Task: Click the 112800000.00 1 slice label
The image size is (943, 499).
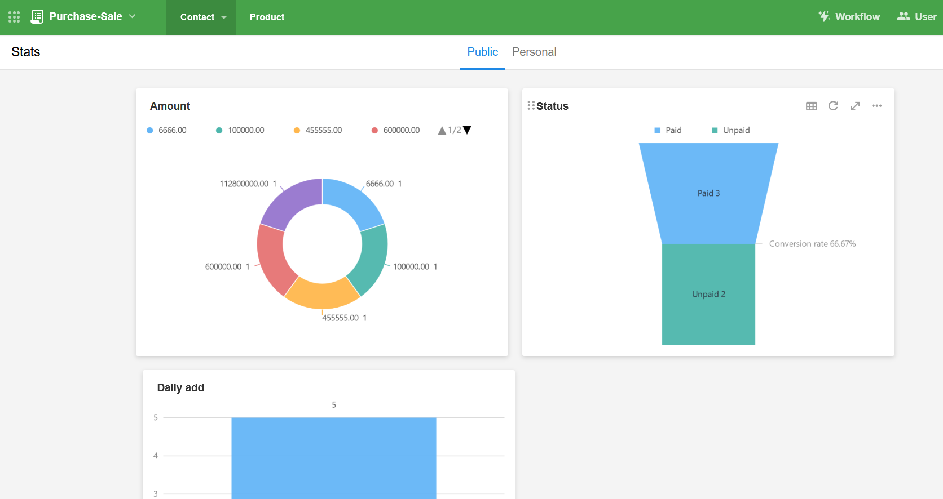Action: pos(248,184)
